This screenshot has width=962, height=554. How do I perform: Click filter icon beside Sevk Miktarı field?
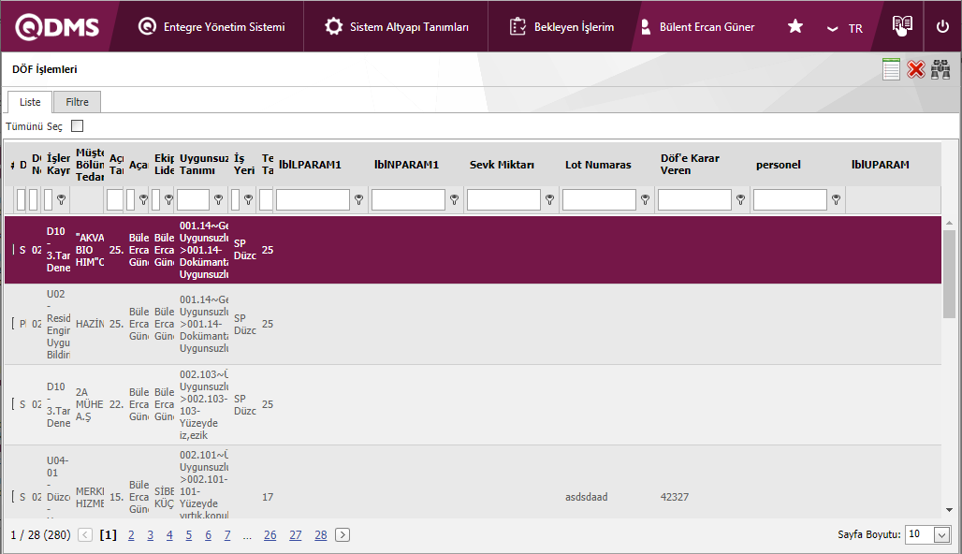pos(550,199)
